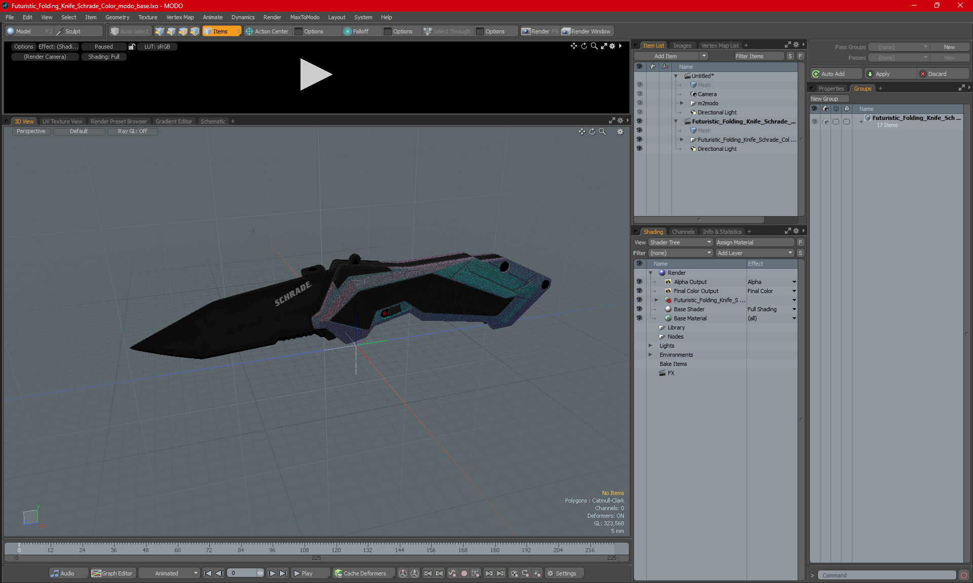Go to first frame

point(207,573)
